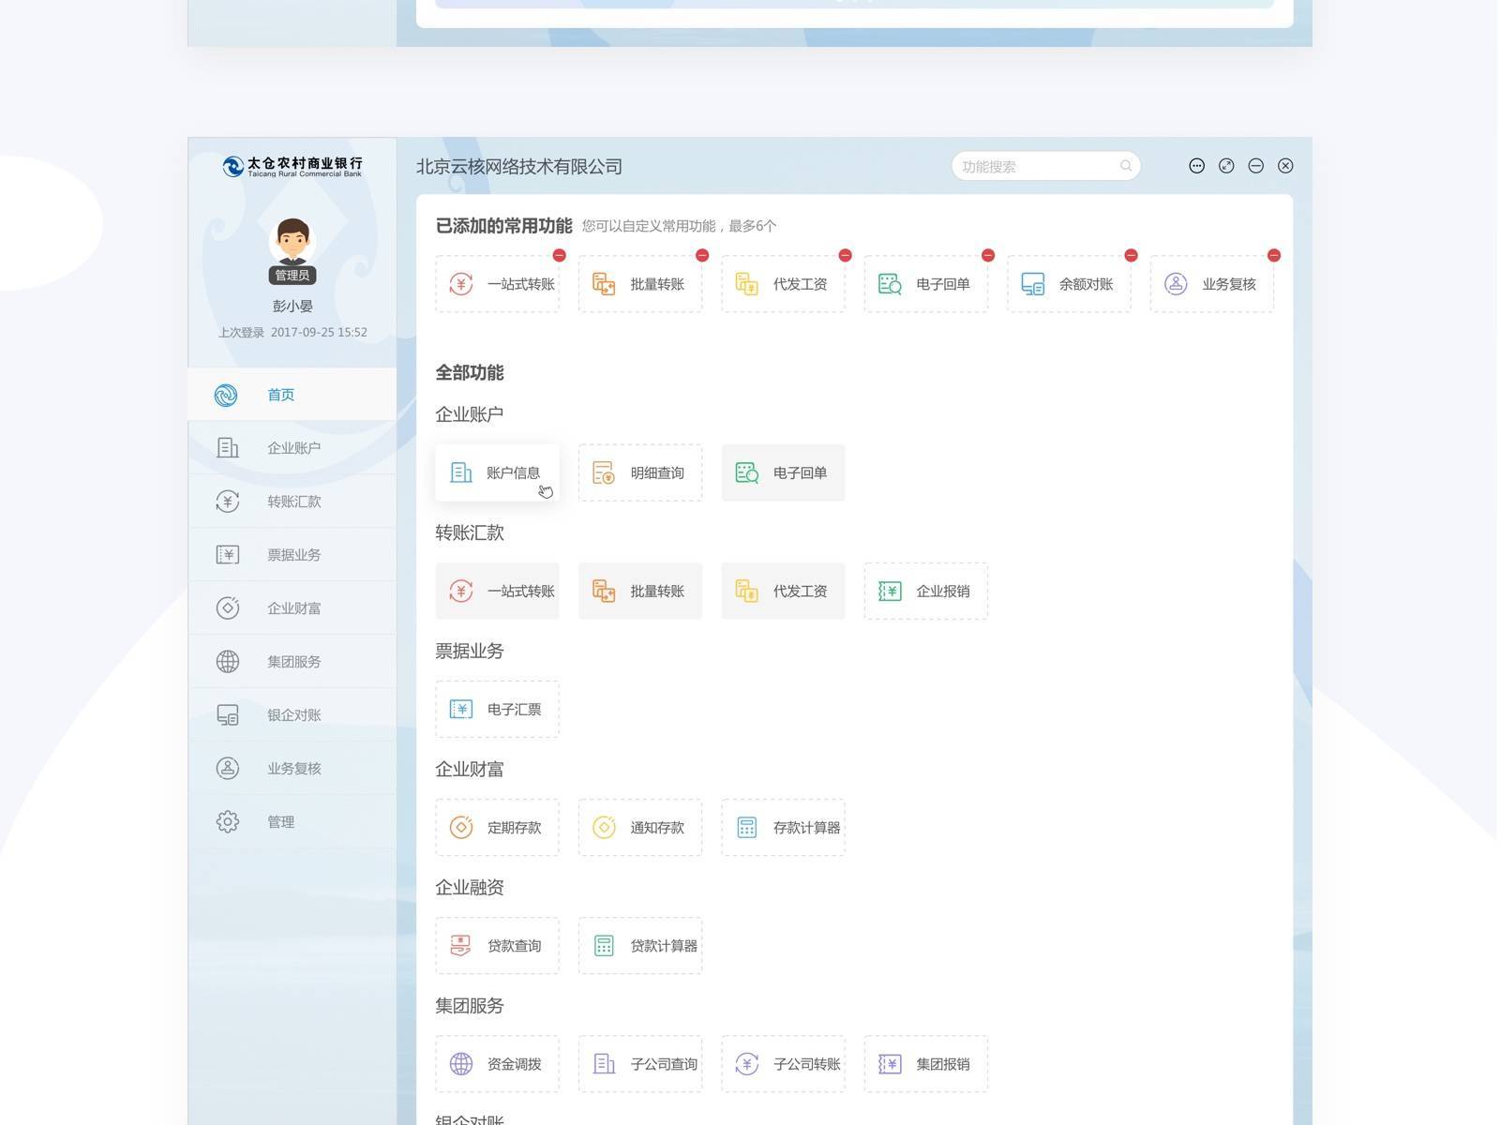
Task: Remove 业务复核 shortcut via red minus badge
Action: pyautogui.click(x=1273, y=255)
